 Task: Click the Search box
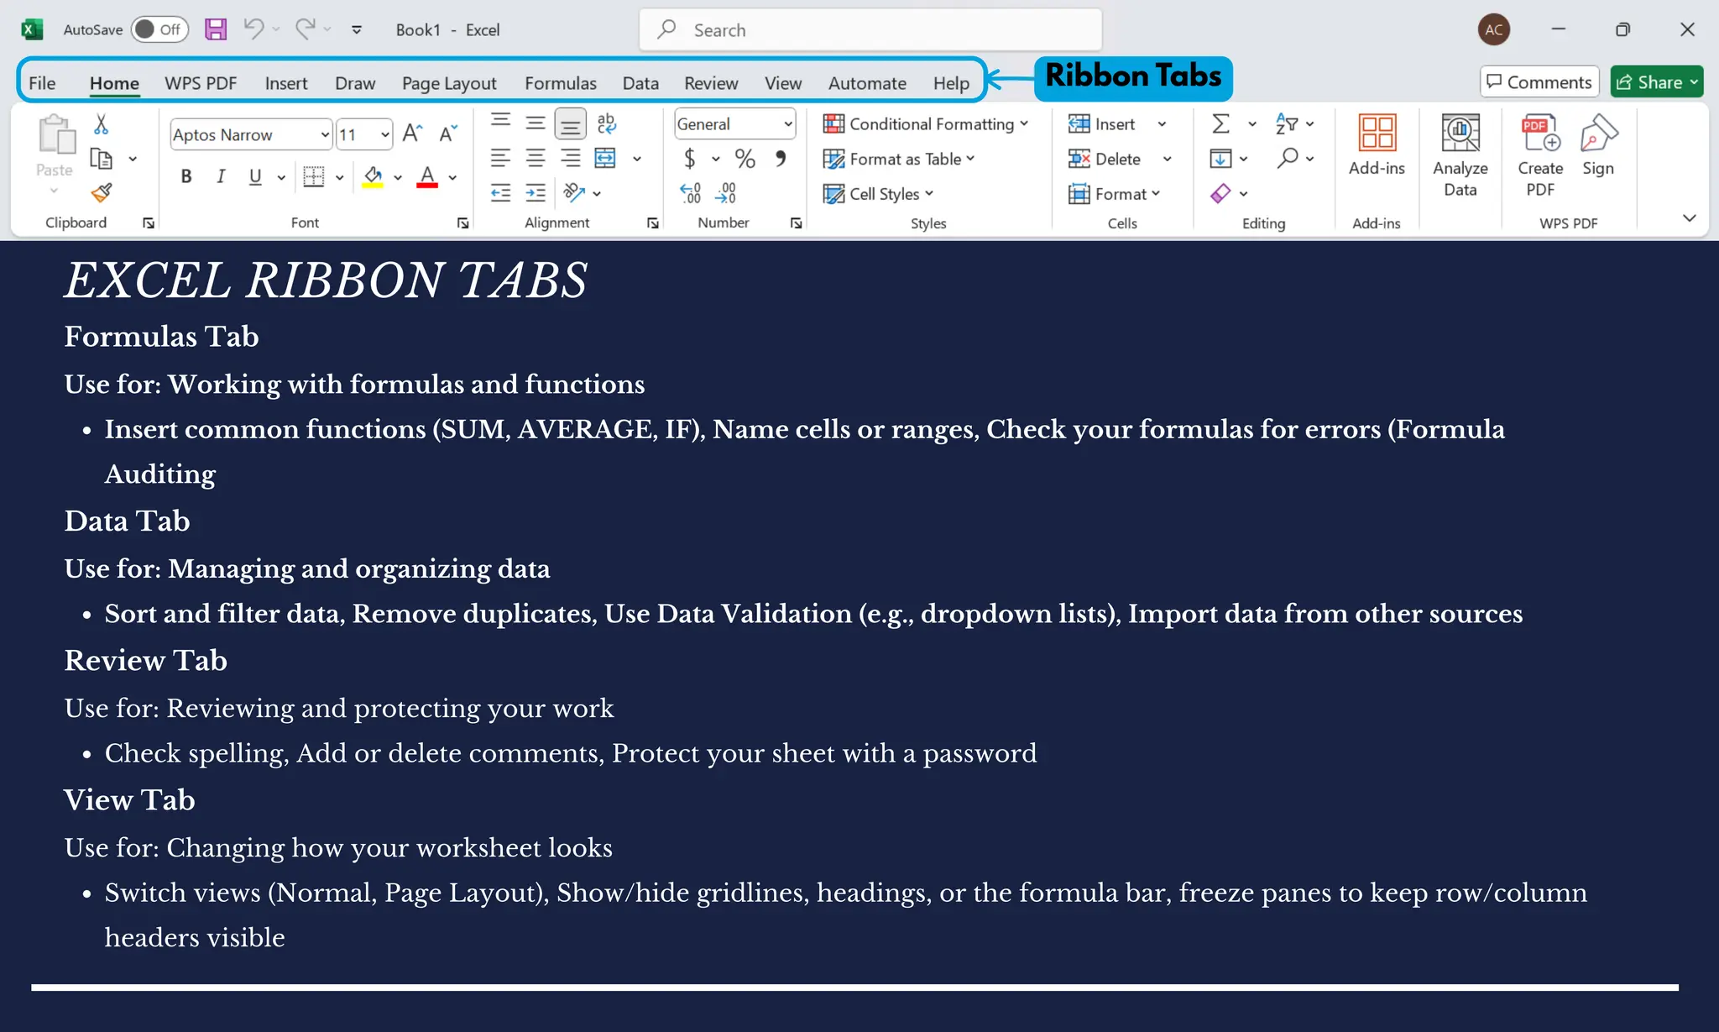pyautogui.click(x=870, y=29)
